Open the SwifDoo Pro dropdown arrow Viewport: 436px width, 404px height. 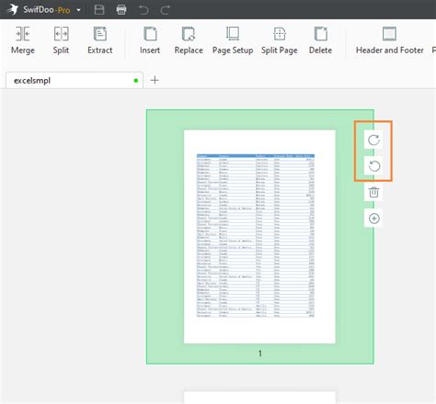(79, 10)
